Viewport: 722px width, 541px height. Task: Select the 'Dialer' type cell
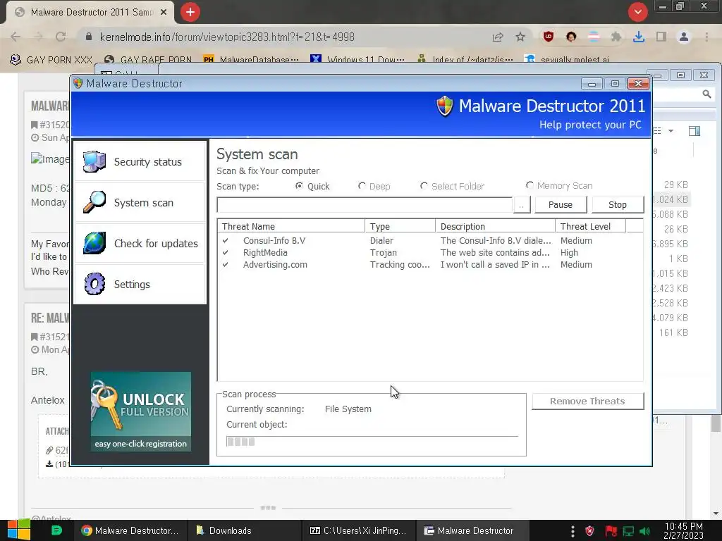tap(381, 240)
